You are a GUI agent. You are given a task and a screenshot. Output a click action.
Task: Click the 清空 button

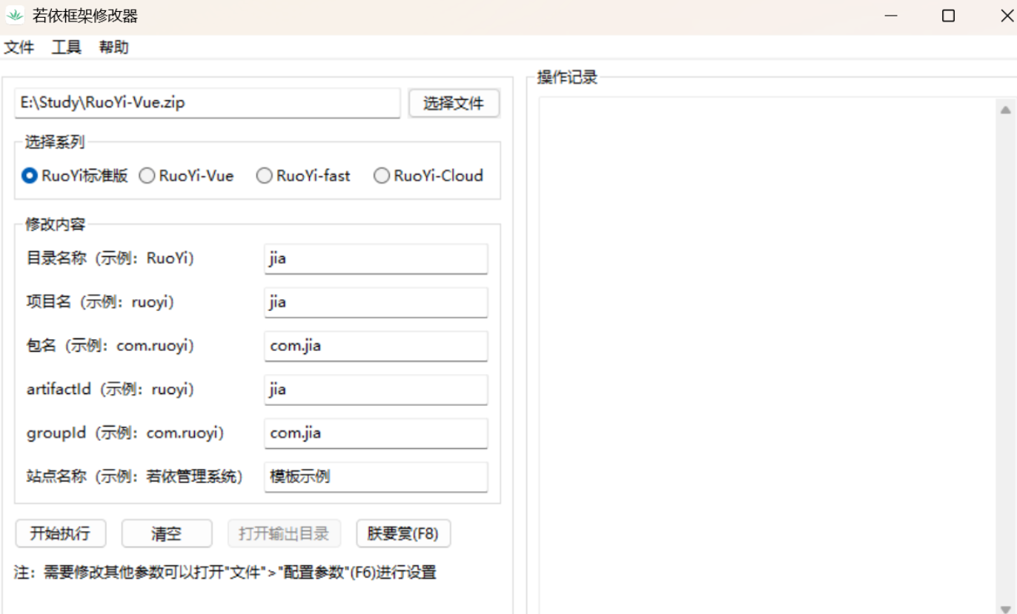point(167,533)
